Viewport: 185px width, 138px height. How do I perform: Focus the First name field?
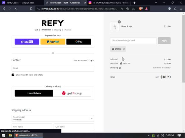coord(32,127)
